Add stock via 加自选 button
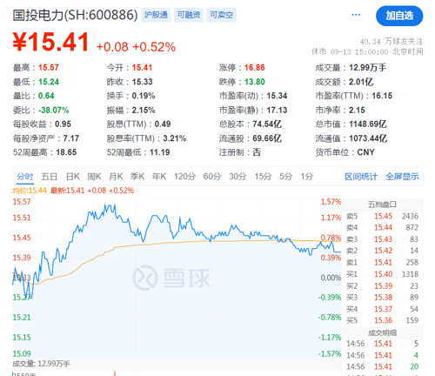Image resolution: width=435 pixels, height=376 pixels. 399,16
